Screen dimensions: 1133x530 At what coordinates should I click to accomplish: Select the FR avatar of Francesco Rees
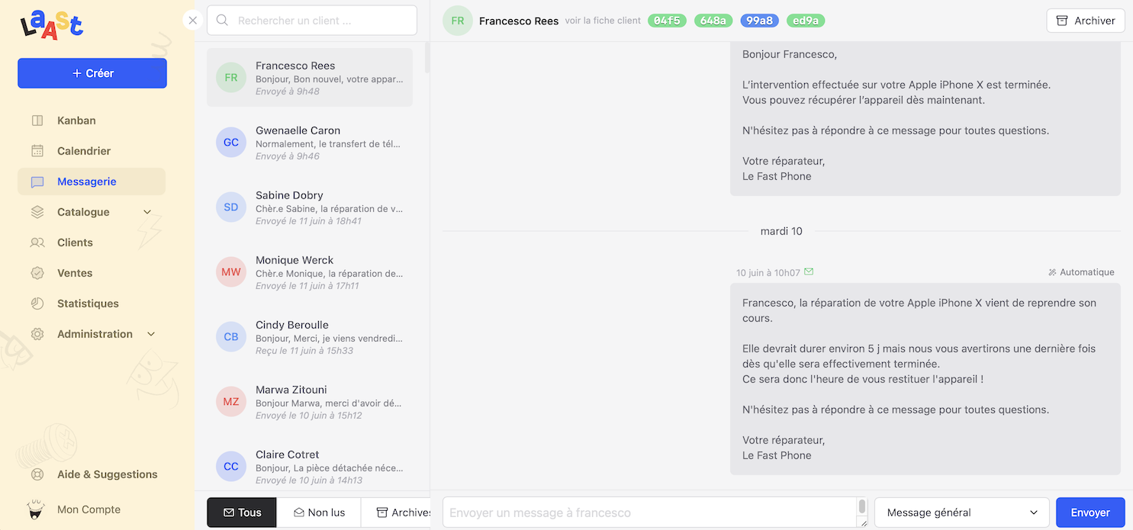pyautogui.click(x=231, y=78)
